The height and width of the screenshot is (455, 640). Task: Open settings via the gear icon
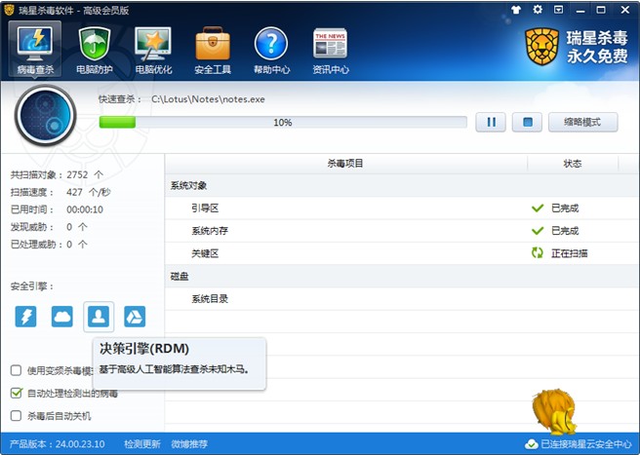[x=539, y=9]
